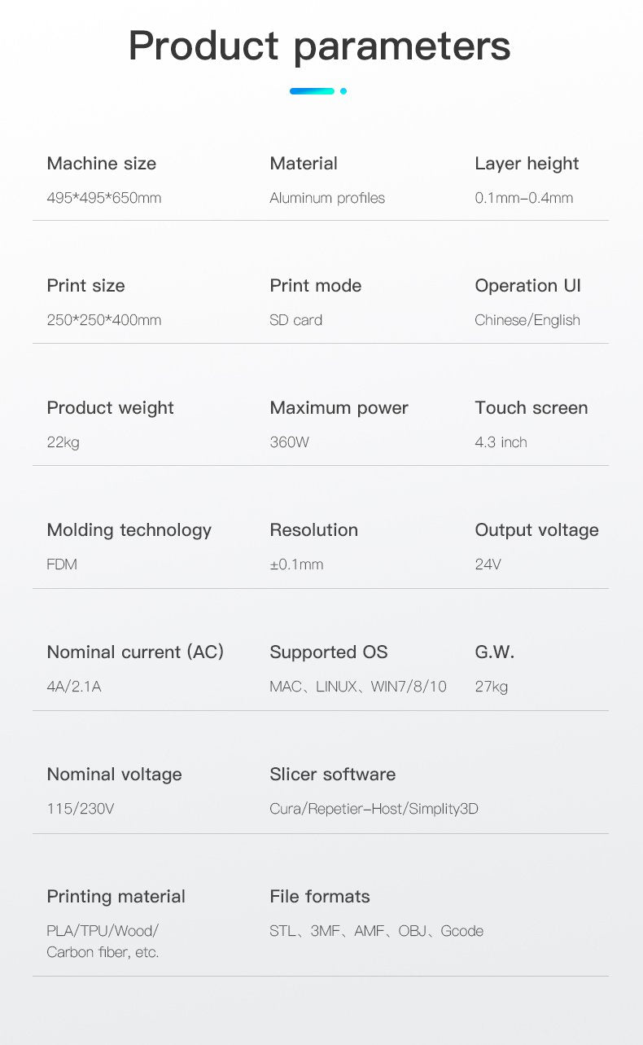Click the 250*250*400mm print size value
The image size is (643, 1045).
click(104, 320)
